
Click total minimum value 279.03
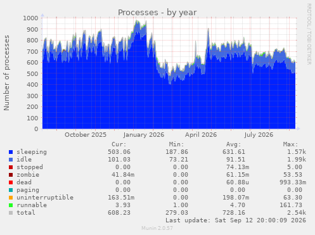(x=177, y=213)
